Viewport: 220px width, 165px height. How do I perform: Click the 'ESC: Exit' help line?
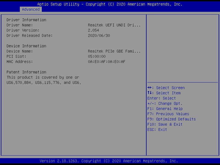[157, 130]
